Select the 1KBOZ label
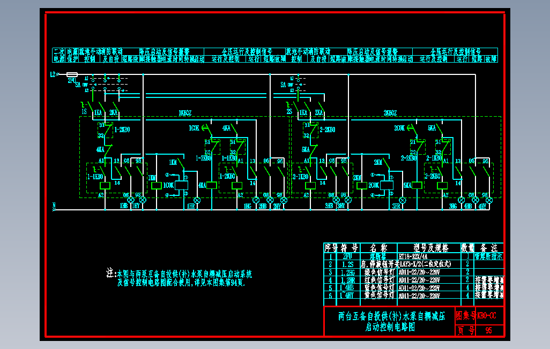The height and width of the screenshot is (349, 550). click(x=185, y=113)
